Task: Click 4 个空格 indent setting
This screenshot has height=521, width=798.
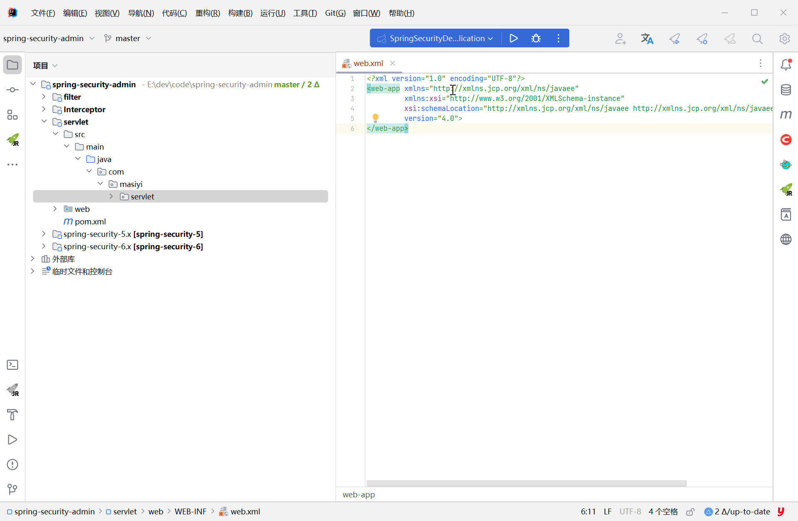Action: [663, 512]
